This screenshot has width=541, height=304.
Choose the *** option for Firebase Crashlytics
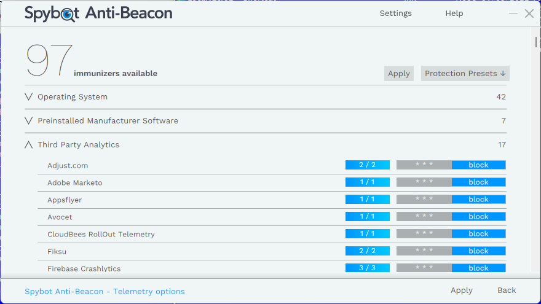(424, 268)
